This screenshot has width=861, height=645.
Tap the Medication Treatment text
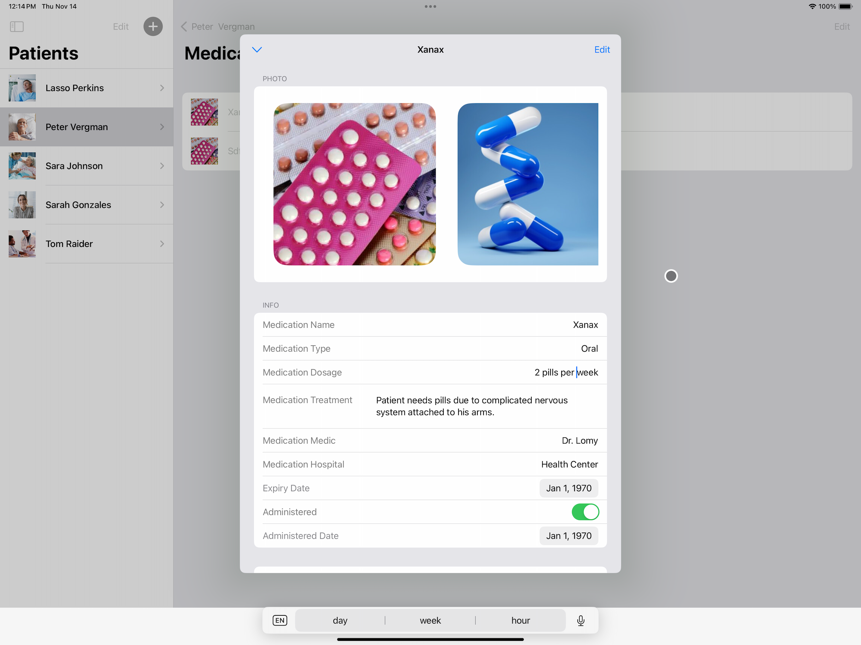[x=472, y=406]
